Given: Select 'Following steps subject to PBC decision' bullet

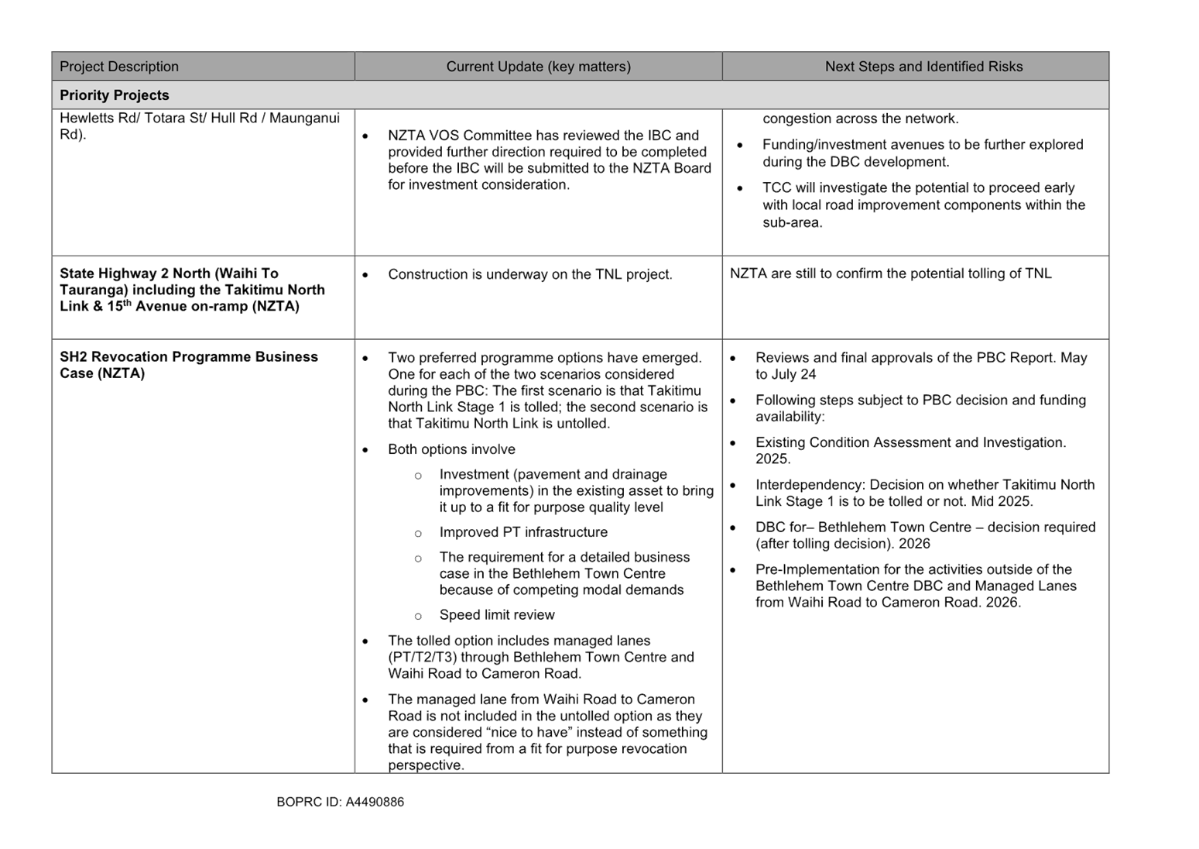Looking at the screenshot, I should coord(921,408).
